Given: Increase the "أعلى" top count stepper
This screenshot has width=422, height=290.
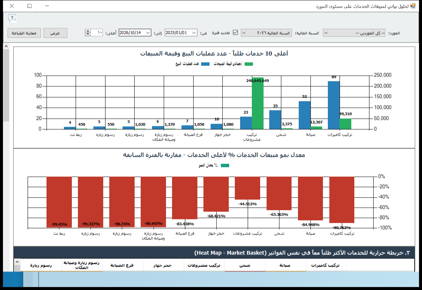Looking at the screenshot, I should [x=88, y=31].
